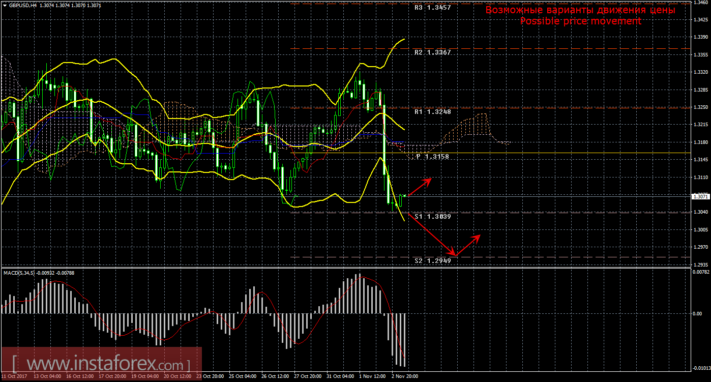Click the MACD scale value -0.01013
Viewport: 711px width, 382px height.
click(701, 368)
